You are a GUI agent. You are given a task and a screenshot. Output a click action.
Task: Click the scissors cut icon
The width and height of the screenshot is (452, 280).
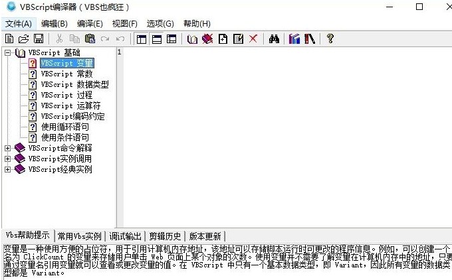(59, 39)
